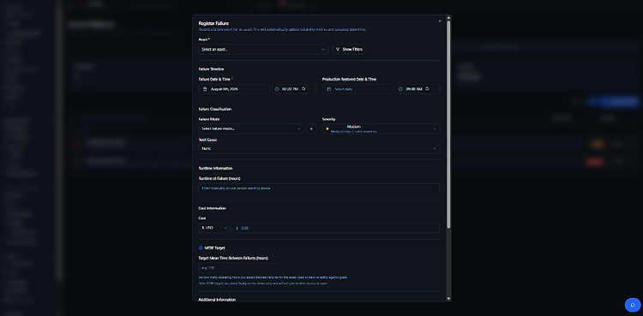Open the Severity dropdown showing Medium
This screenshot has height=316, width=643.
(x=381, y=128)
